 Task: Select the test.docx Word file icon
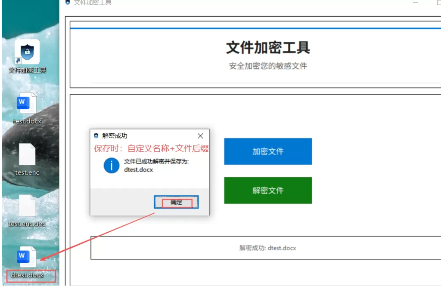(x=27, y=103)
